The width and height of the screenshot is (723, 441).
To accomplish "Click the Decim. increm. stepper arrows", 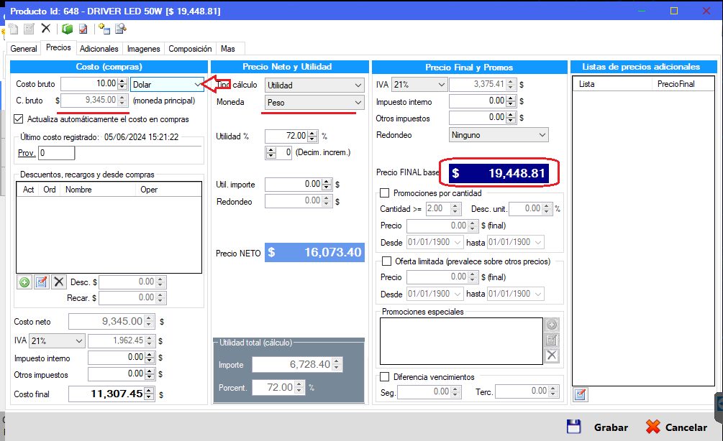I will click(x=270, y=152).
